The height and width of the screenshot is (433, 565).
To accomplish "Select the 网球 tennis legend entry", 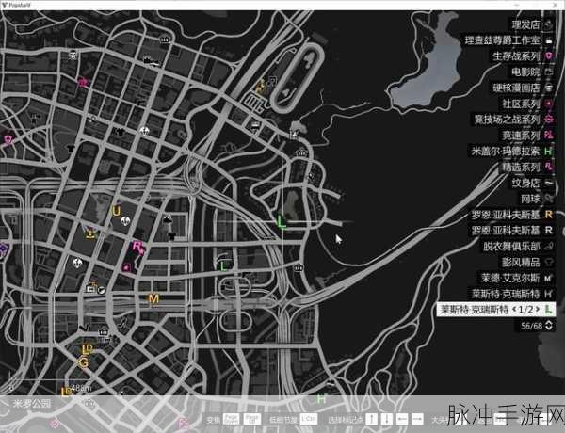I will click(x=537, y=199).
